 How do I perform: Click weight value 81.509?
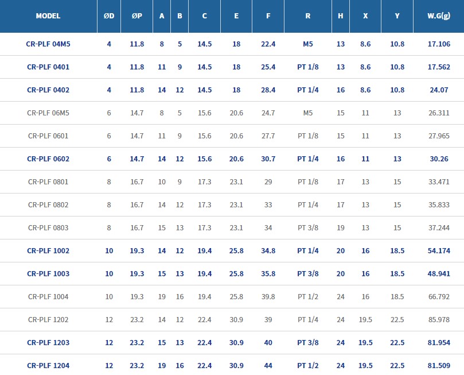click(438, 365)
